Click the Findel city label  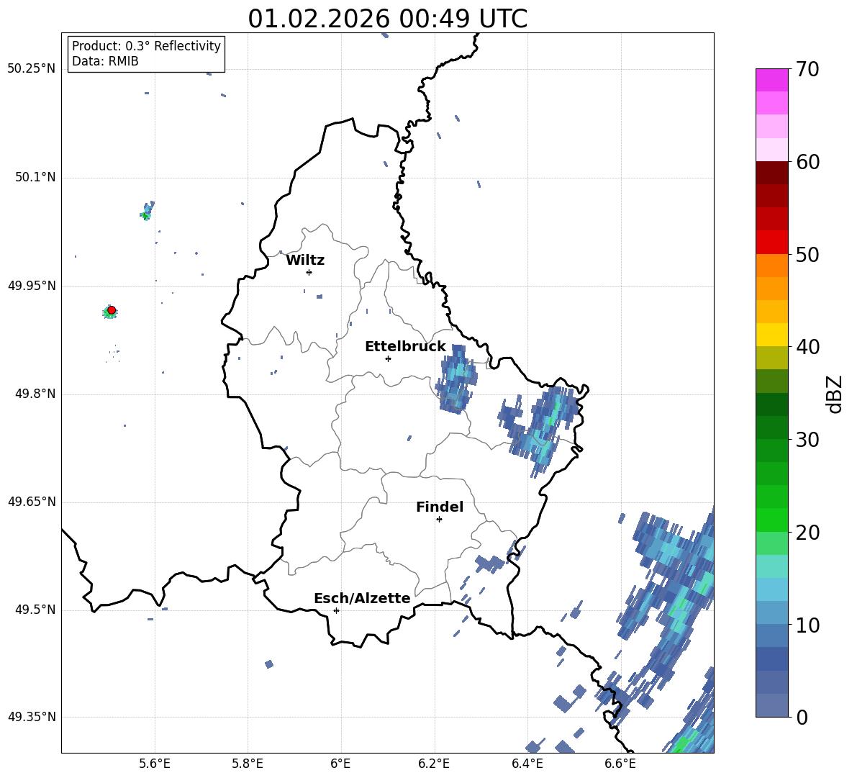[440, 507]
